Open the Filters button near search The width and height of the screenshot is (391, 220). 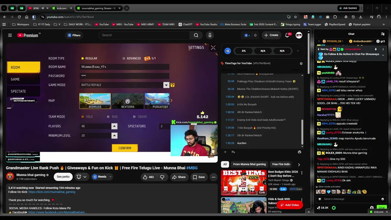pyautogui.click(x=74, y=35)
